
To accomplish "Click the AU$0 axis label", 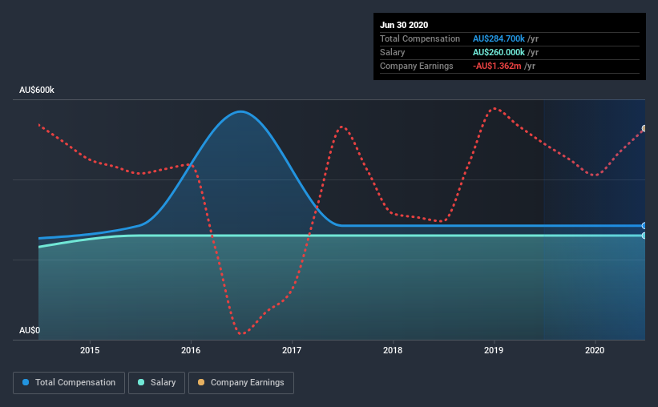I will pos(30,331).
